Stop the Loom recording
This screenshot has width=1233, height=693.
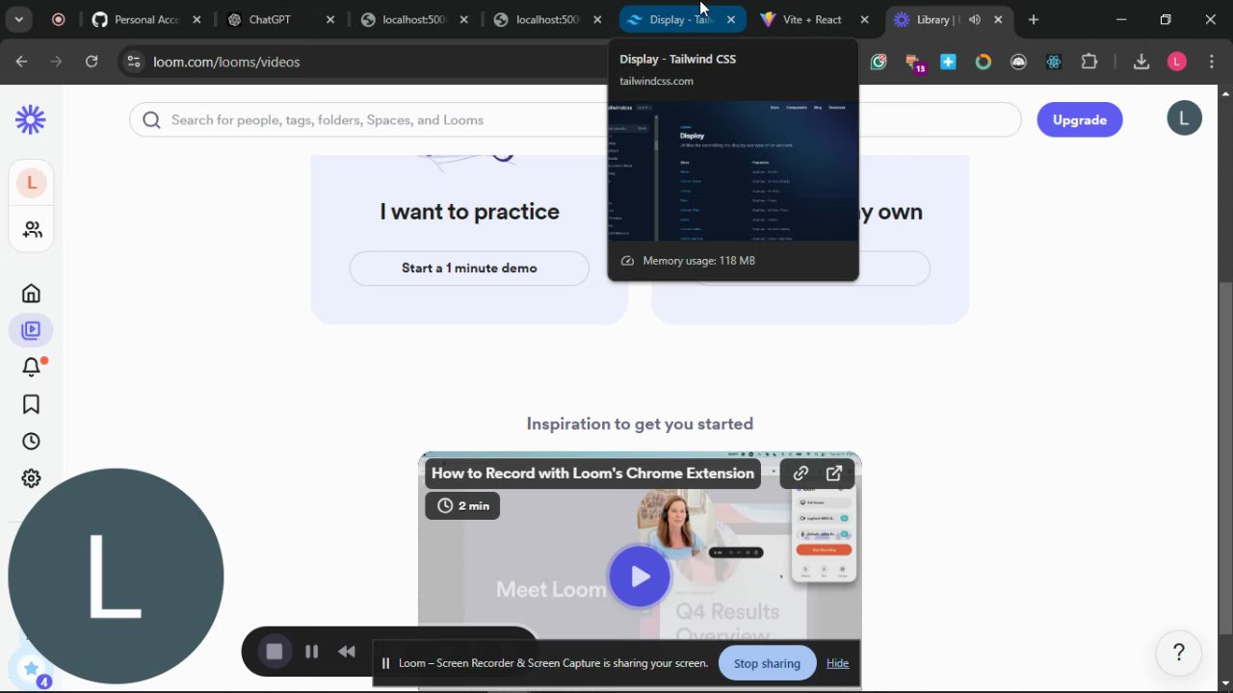click(x=275, y=652)
